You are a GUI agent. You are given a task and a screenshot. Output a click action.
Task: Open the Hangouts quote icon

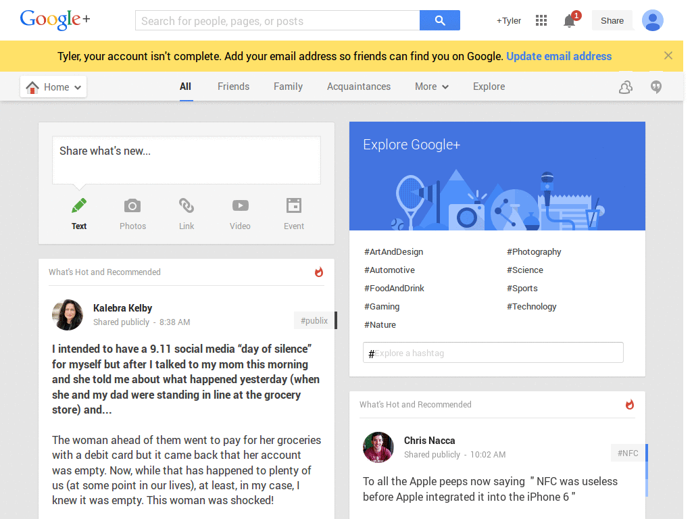coord(656,87)
